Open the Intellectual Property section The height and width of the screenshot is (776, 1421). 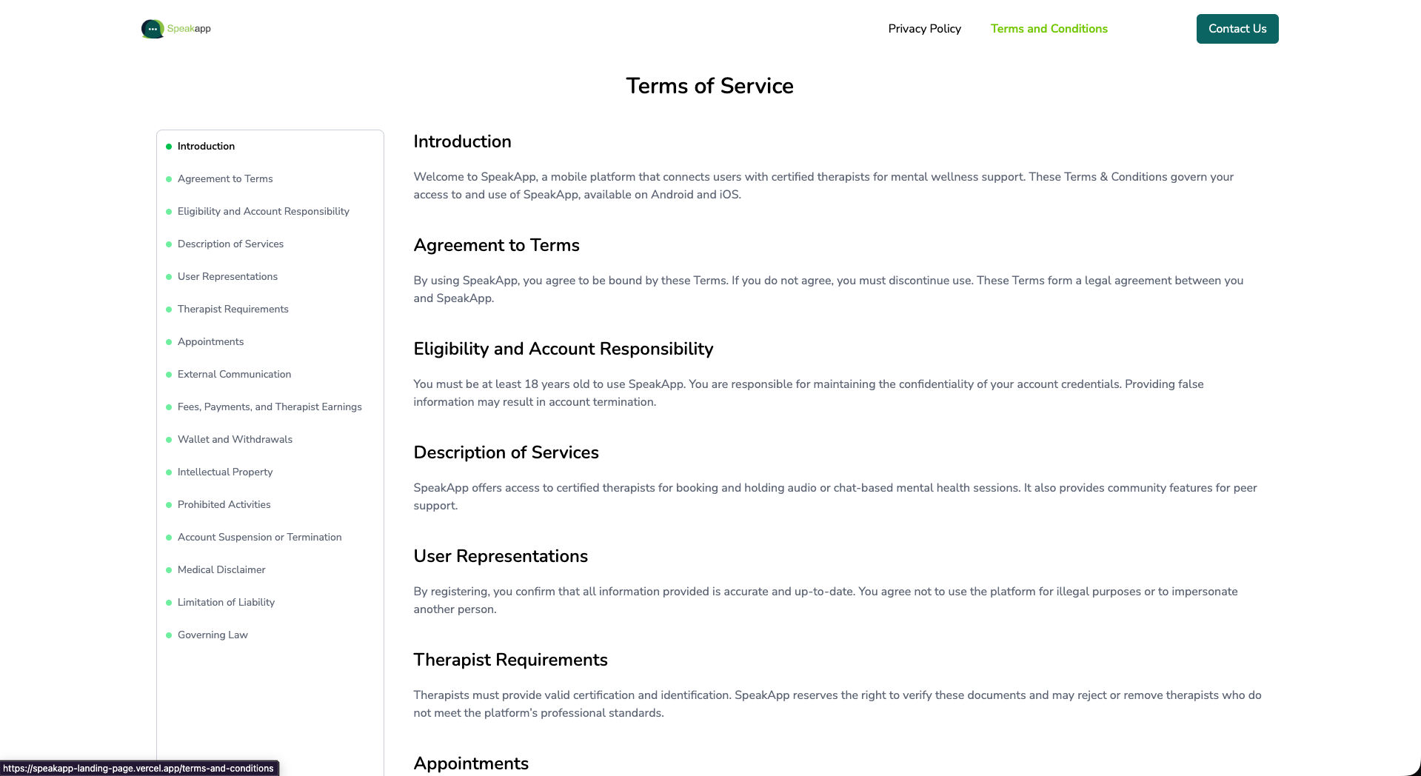point(224,472)
